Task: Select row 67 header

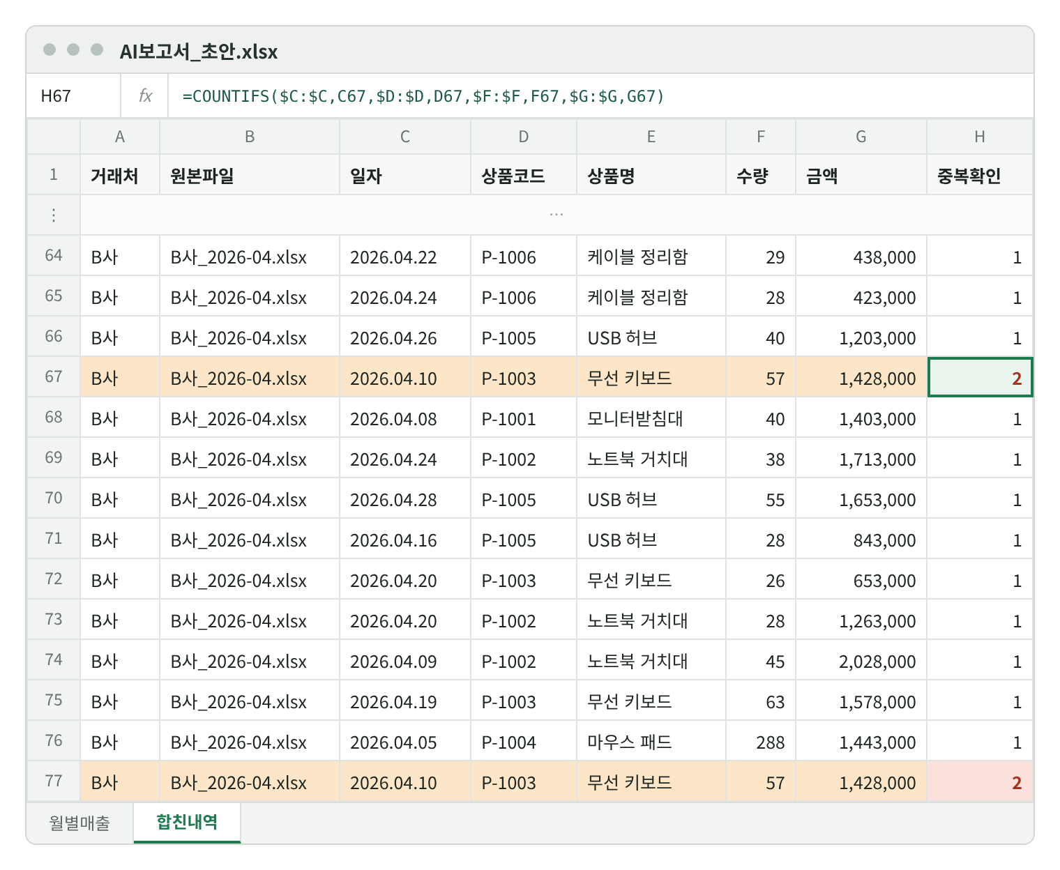Action: [54, 377]
